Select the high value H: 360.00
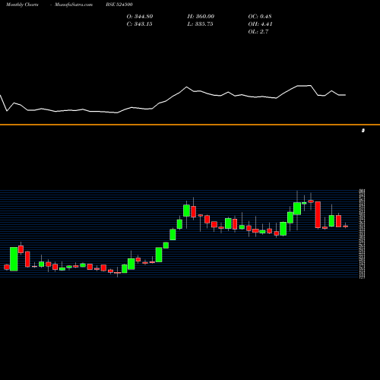This screenshot has width=380, height=380. 201,17
